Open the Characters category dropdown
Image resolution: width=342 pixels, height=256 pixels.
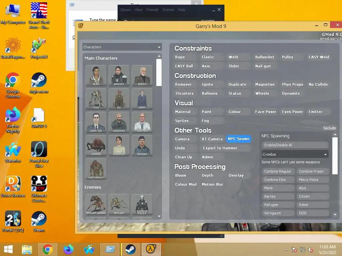(x=122, y=47)
